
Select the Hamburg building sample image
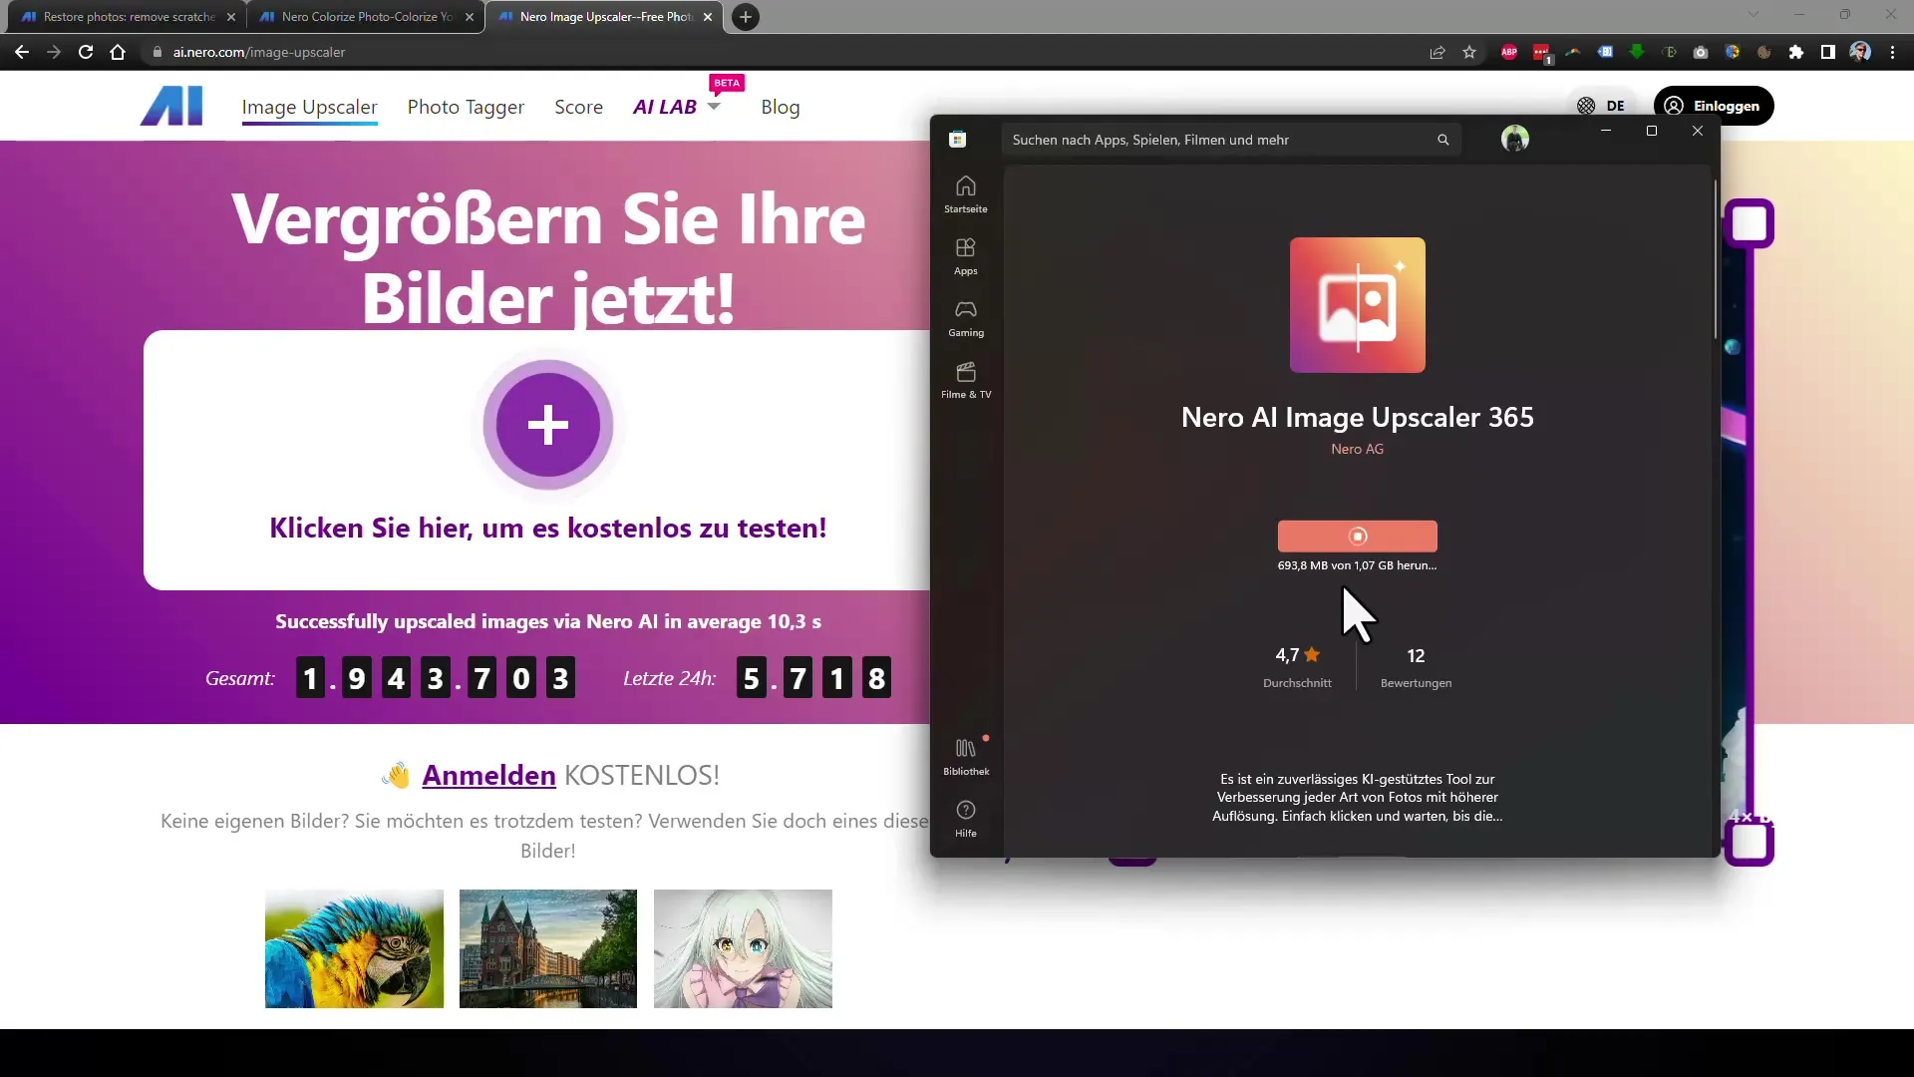pyautogui.click(x=548, y=948)
